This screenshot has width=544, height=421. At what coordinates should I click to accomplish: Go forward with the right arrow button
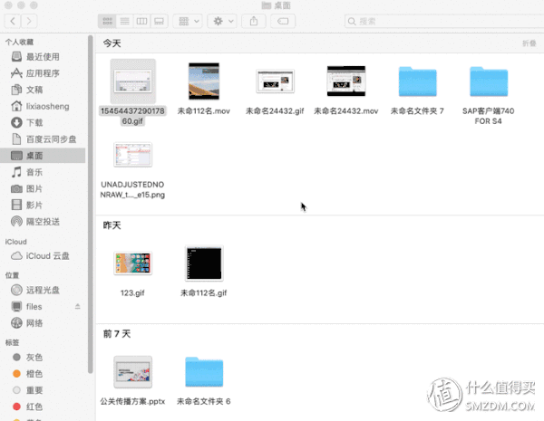pyautogui.click(x=29, y=21)
